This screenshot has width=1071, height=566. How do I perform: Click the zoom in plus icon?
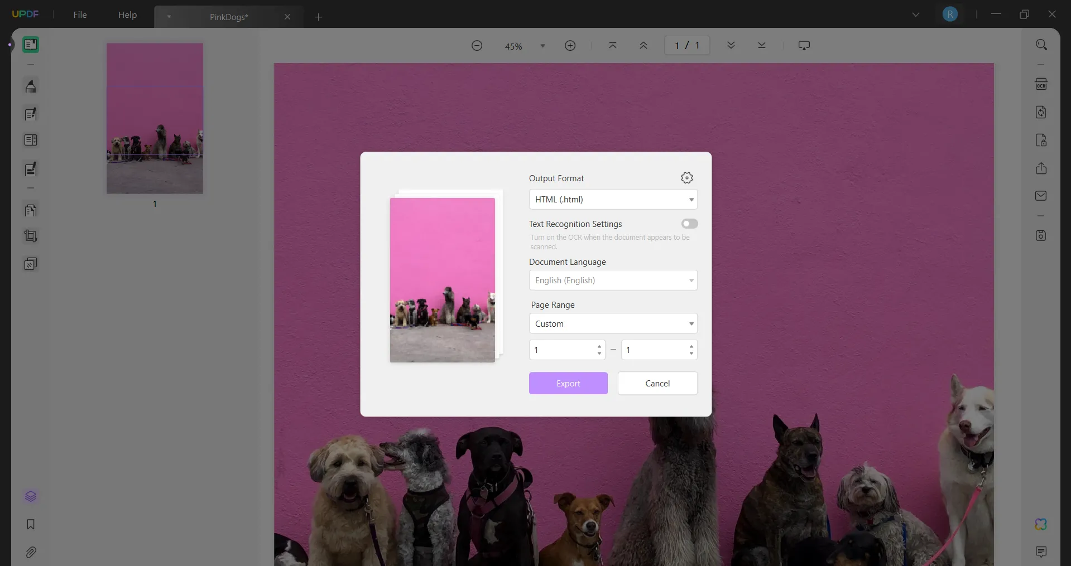(x=570, y=46)
